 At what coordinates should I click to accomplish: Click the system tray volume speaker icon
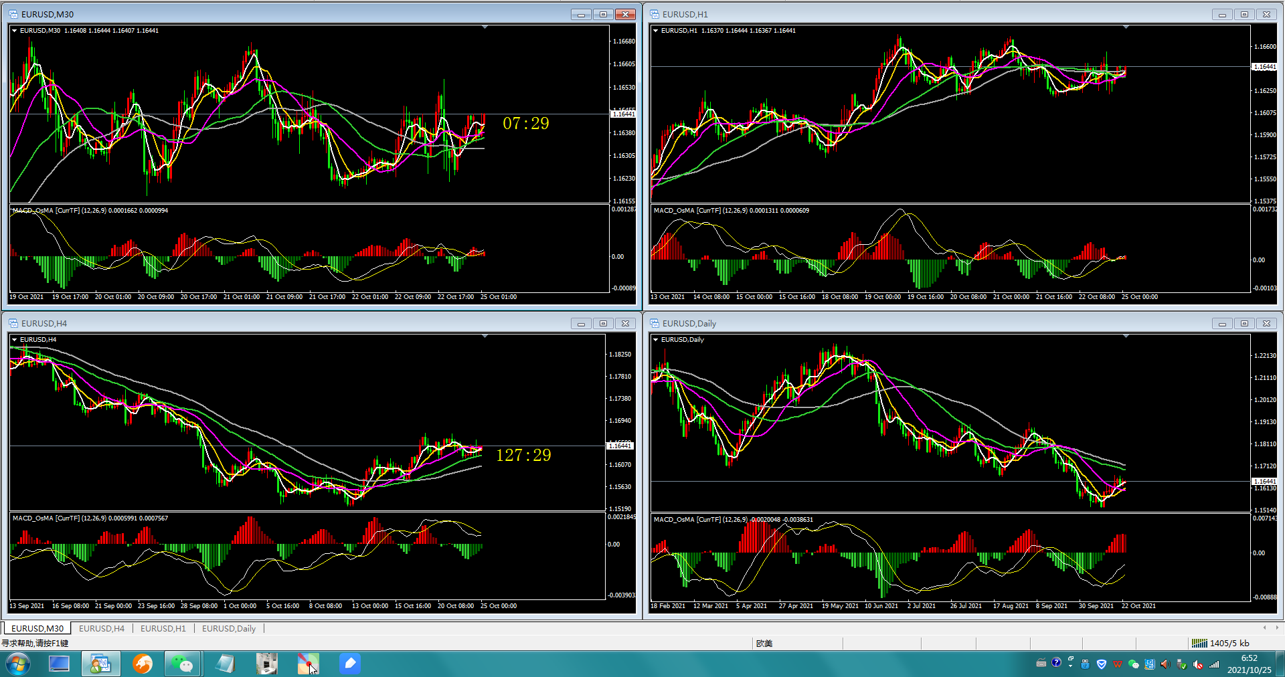1165,664
